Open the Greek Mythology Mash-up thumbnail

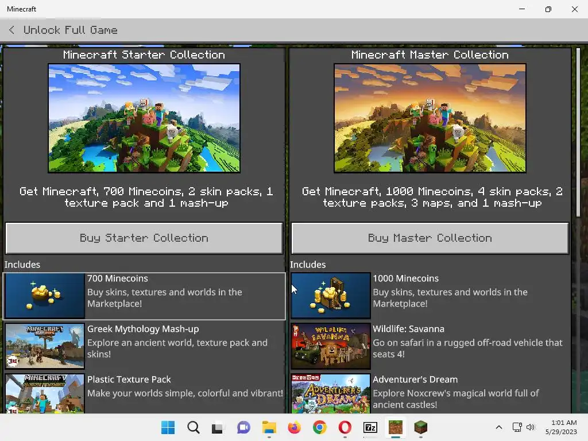point(45,346)
